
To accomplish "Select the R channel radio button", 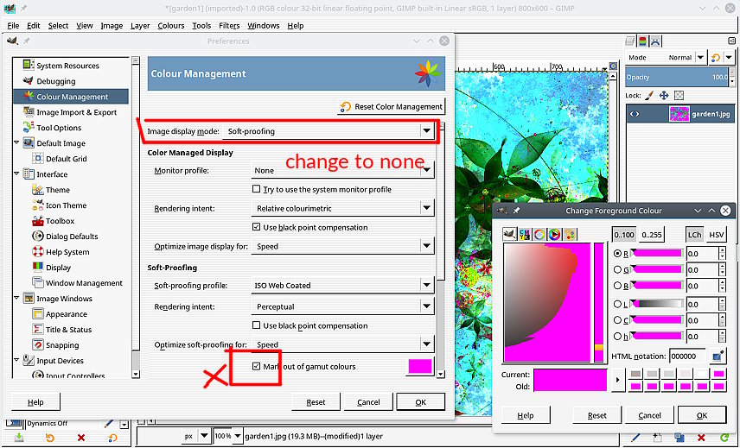I will point(617,254).
